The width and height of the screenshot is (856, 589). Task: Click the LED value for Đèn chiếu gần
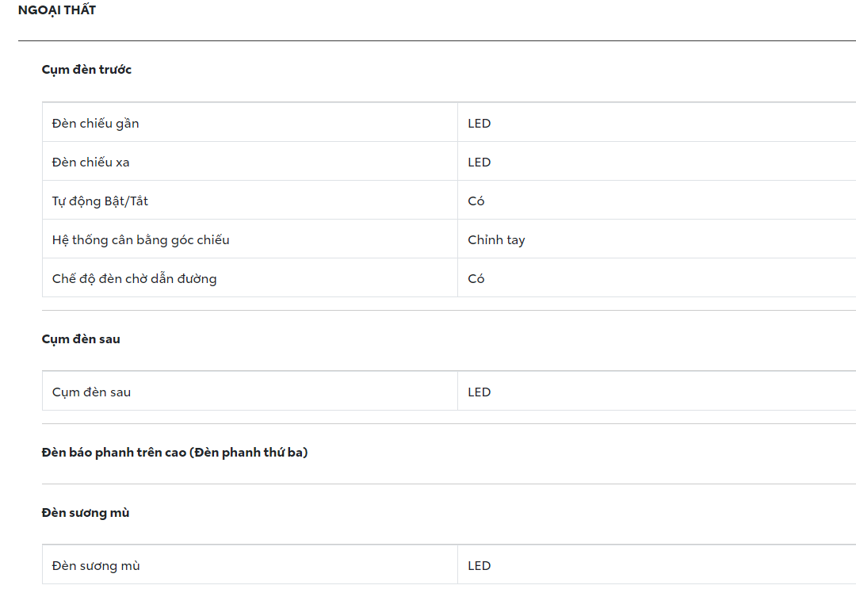tap(480, 124)
